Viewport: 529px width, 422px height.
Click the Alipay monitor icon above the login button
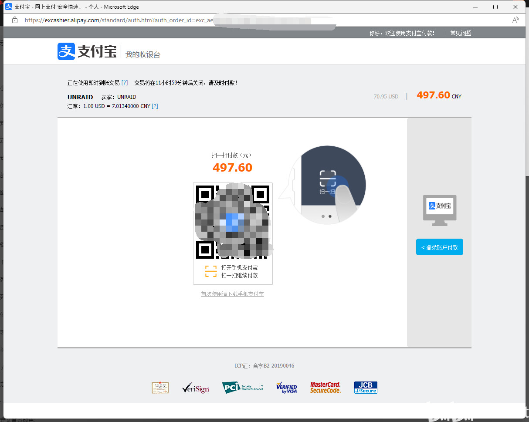pos(440,210)
